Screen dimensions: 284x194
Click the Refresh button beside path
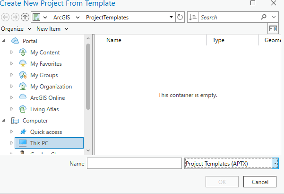coord(180,18)
